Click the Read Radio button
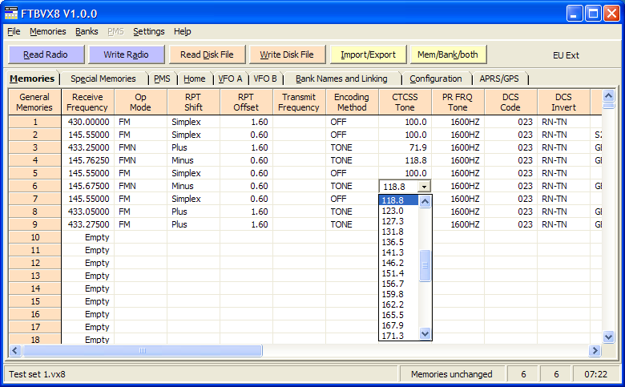The width and height of the screenshot is (625, 387). (x=46, y=54)
